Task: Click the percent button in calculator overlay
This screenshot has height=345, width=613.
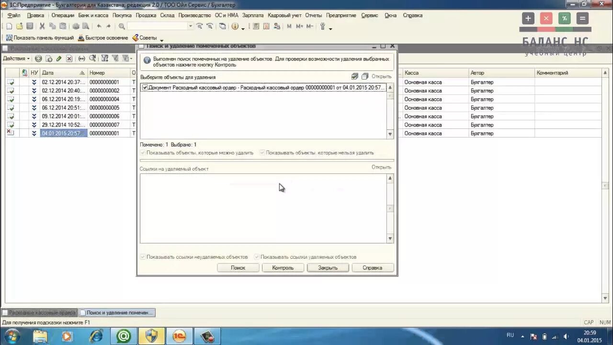Action: coord(564,19)
